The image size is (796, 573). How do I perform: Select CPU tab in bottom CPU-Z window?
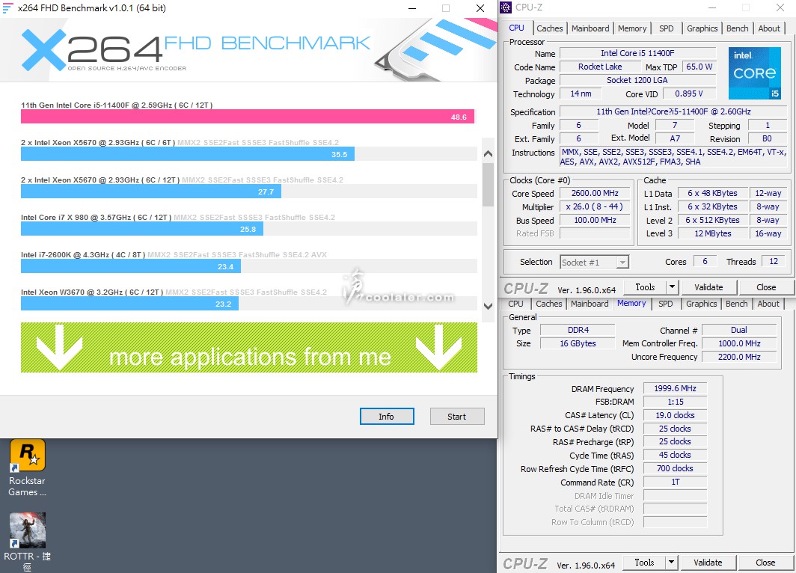pos(515,304)
